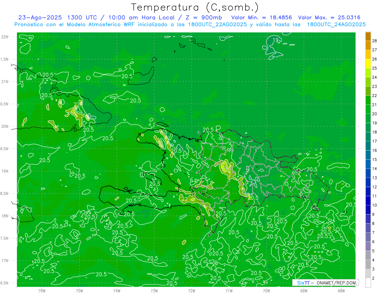383x295 pixels.
Task: Click the "19" contour label near top right
Action: click(x=276, y=40)
